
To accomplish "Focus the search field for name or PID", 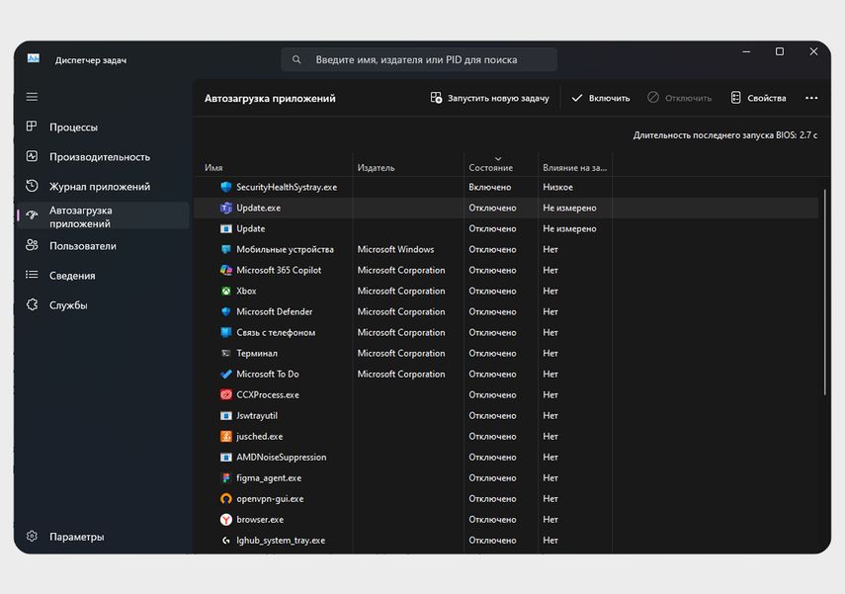I will [419, 60].
